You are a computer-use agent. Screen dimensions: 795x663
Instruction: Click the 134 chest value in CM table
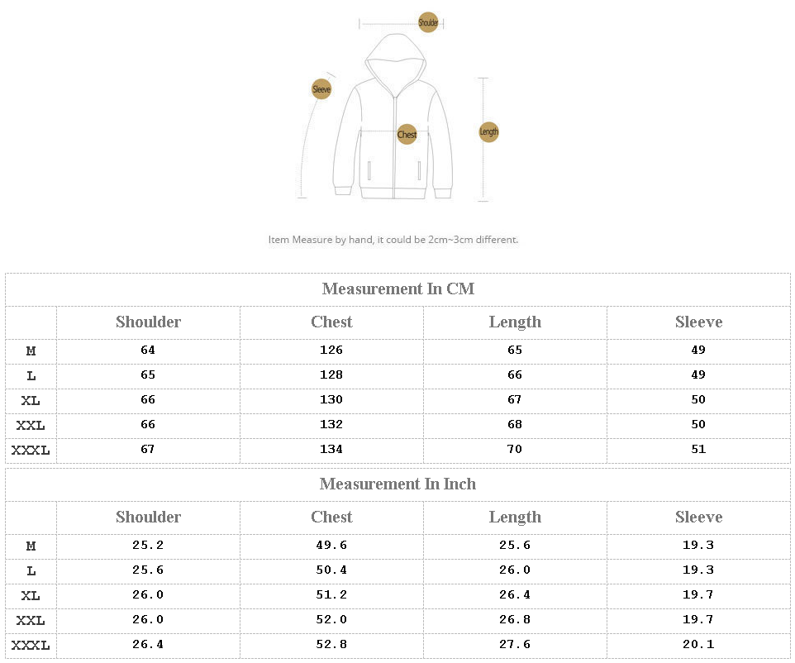coord(331,449)
